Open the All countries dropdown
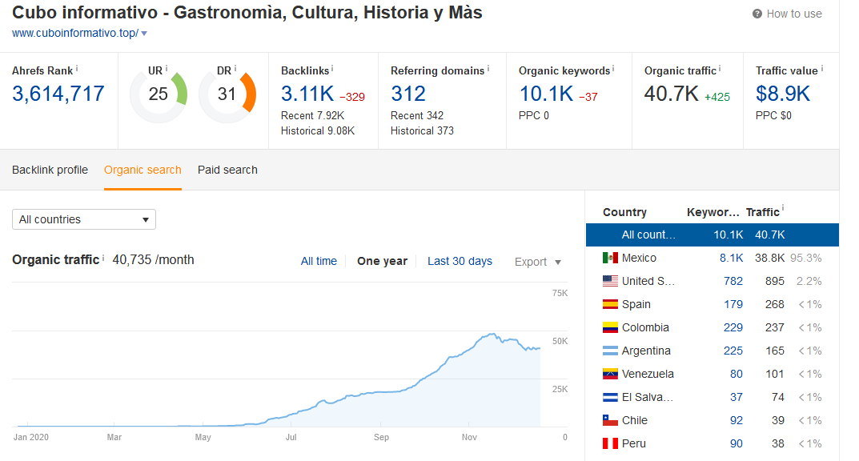The width and height of the screenshot is (859, 461). [84, 219]
